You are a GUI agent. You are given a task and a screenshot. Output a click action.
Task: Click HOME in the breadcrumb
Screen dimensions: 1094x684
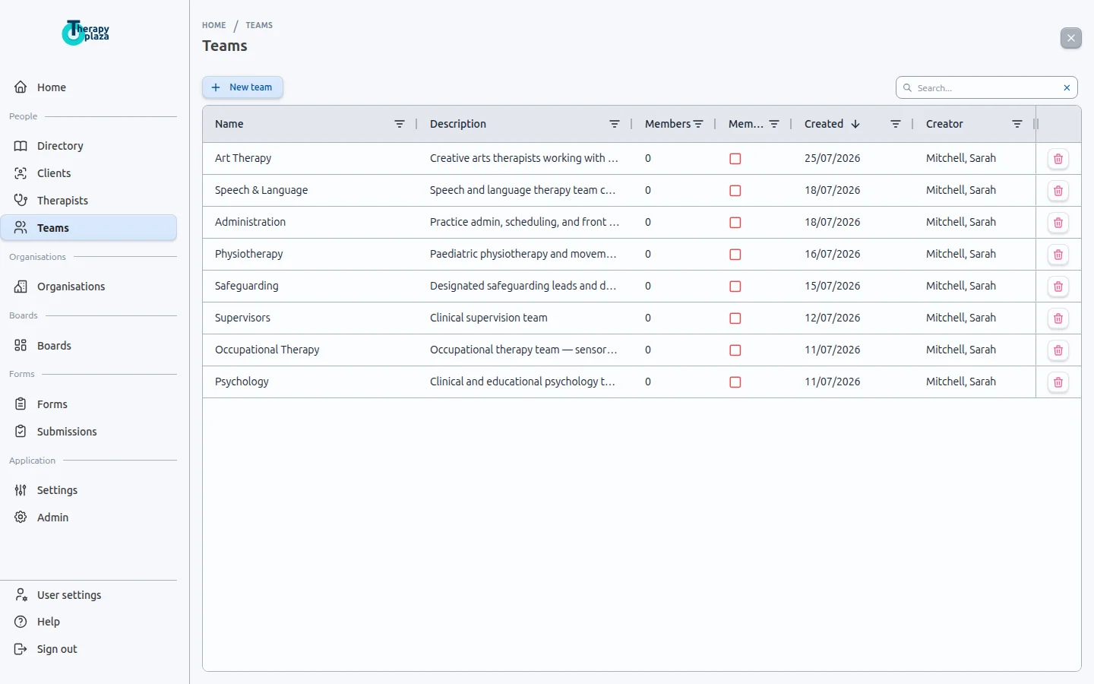tap(213, 25)
